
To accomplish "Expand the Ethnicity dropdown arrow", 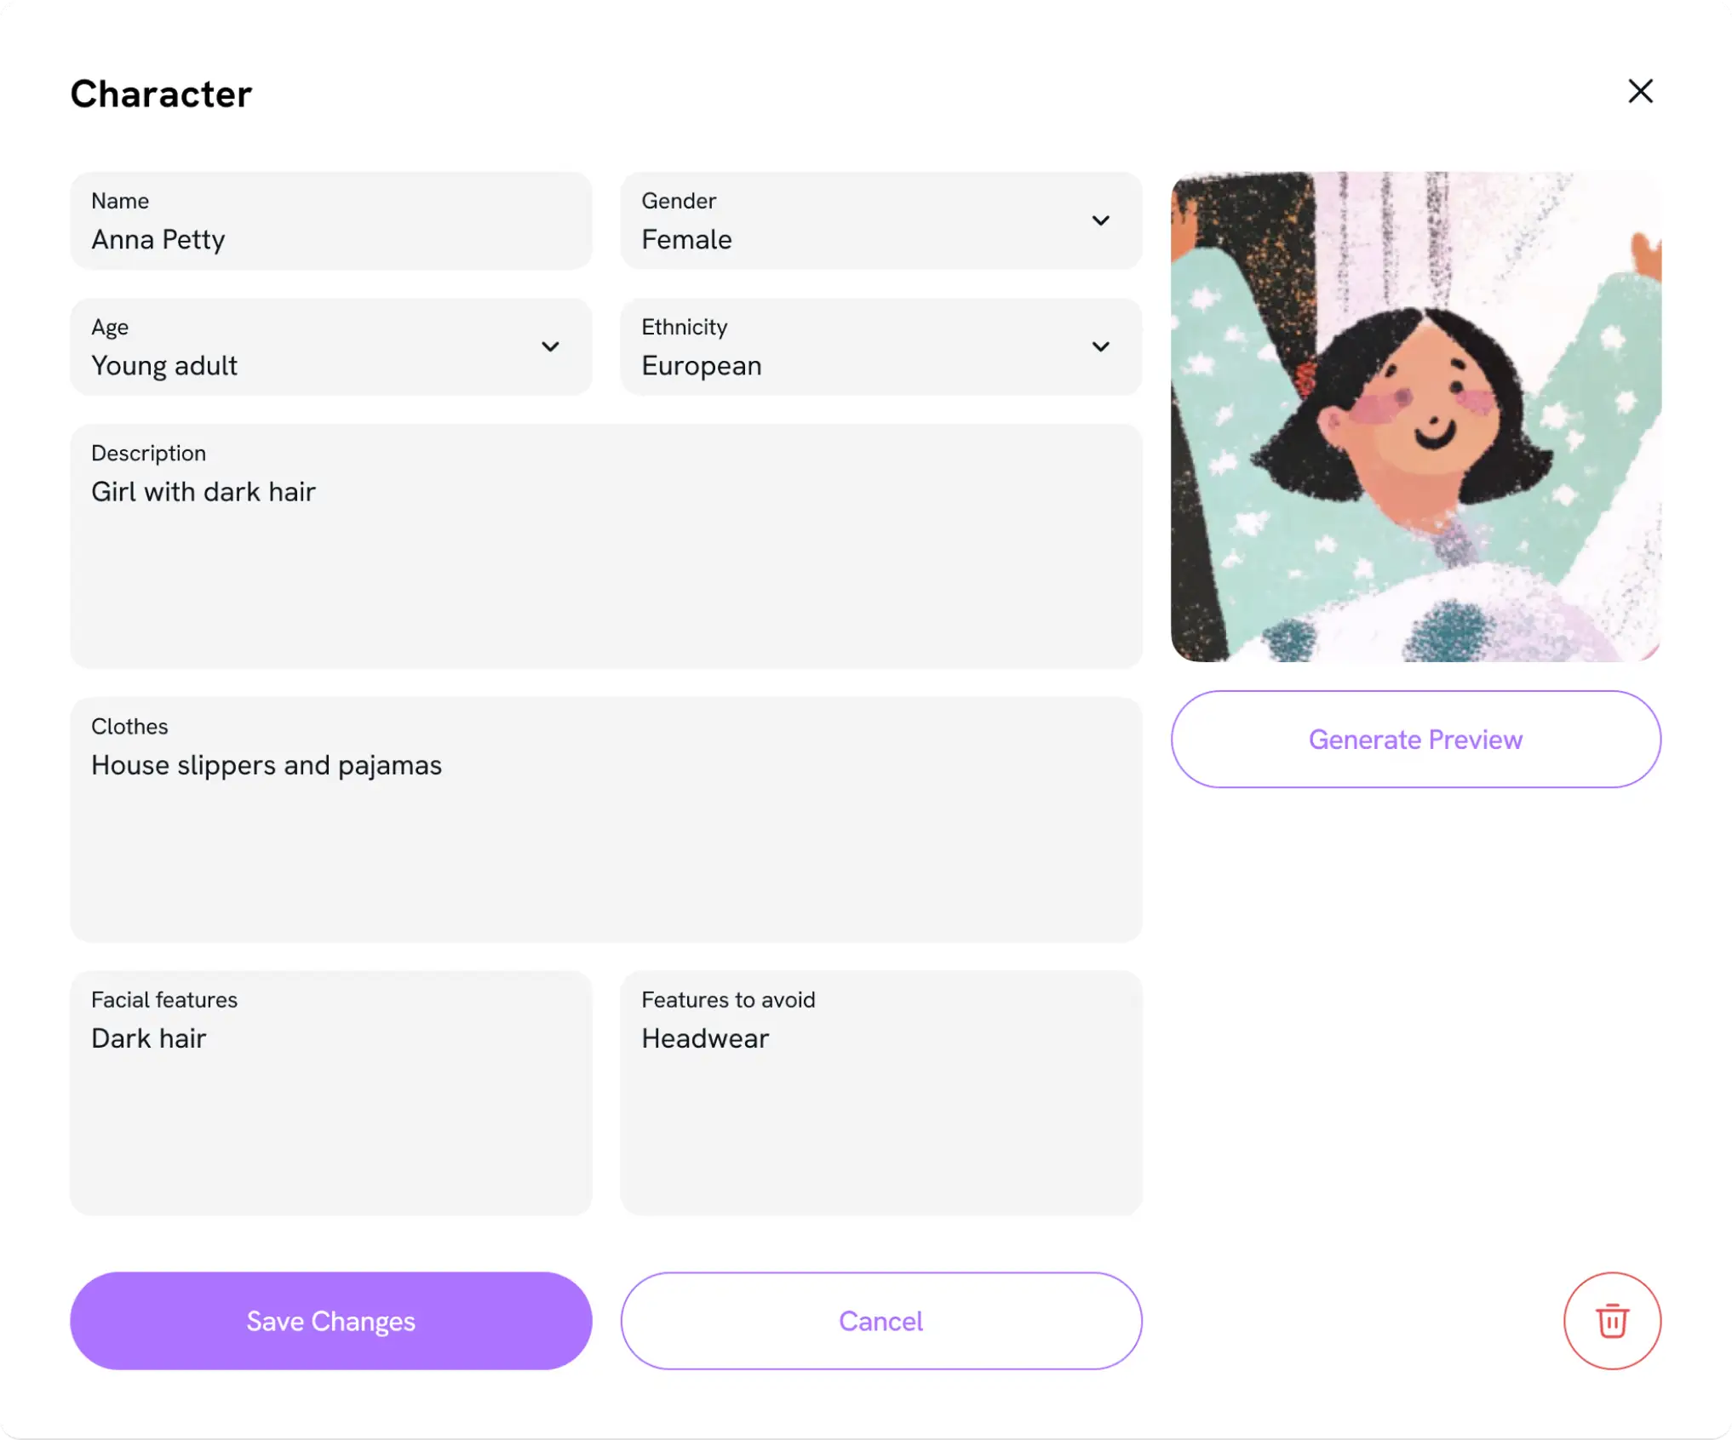I will pos(1100,346).
